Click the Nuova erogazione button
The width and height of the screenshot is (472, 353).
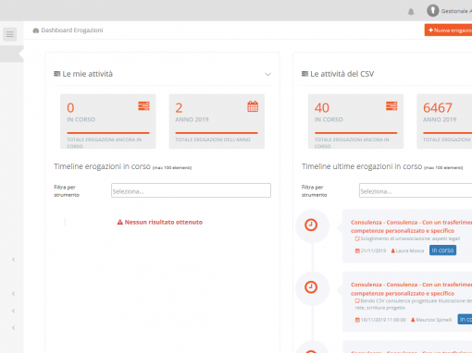(x=448, y=30)
